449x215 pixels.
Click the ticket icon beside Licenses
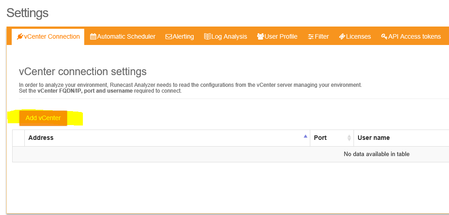click(x=342, y=36)
